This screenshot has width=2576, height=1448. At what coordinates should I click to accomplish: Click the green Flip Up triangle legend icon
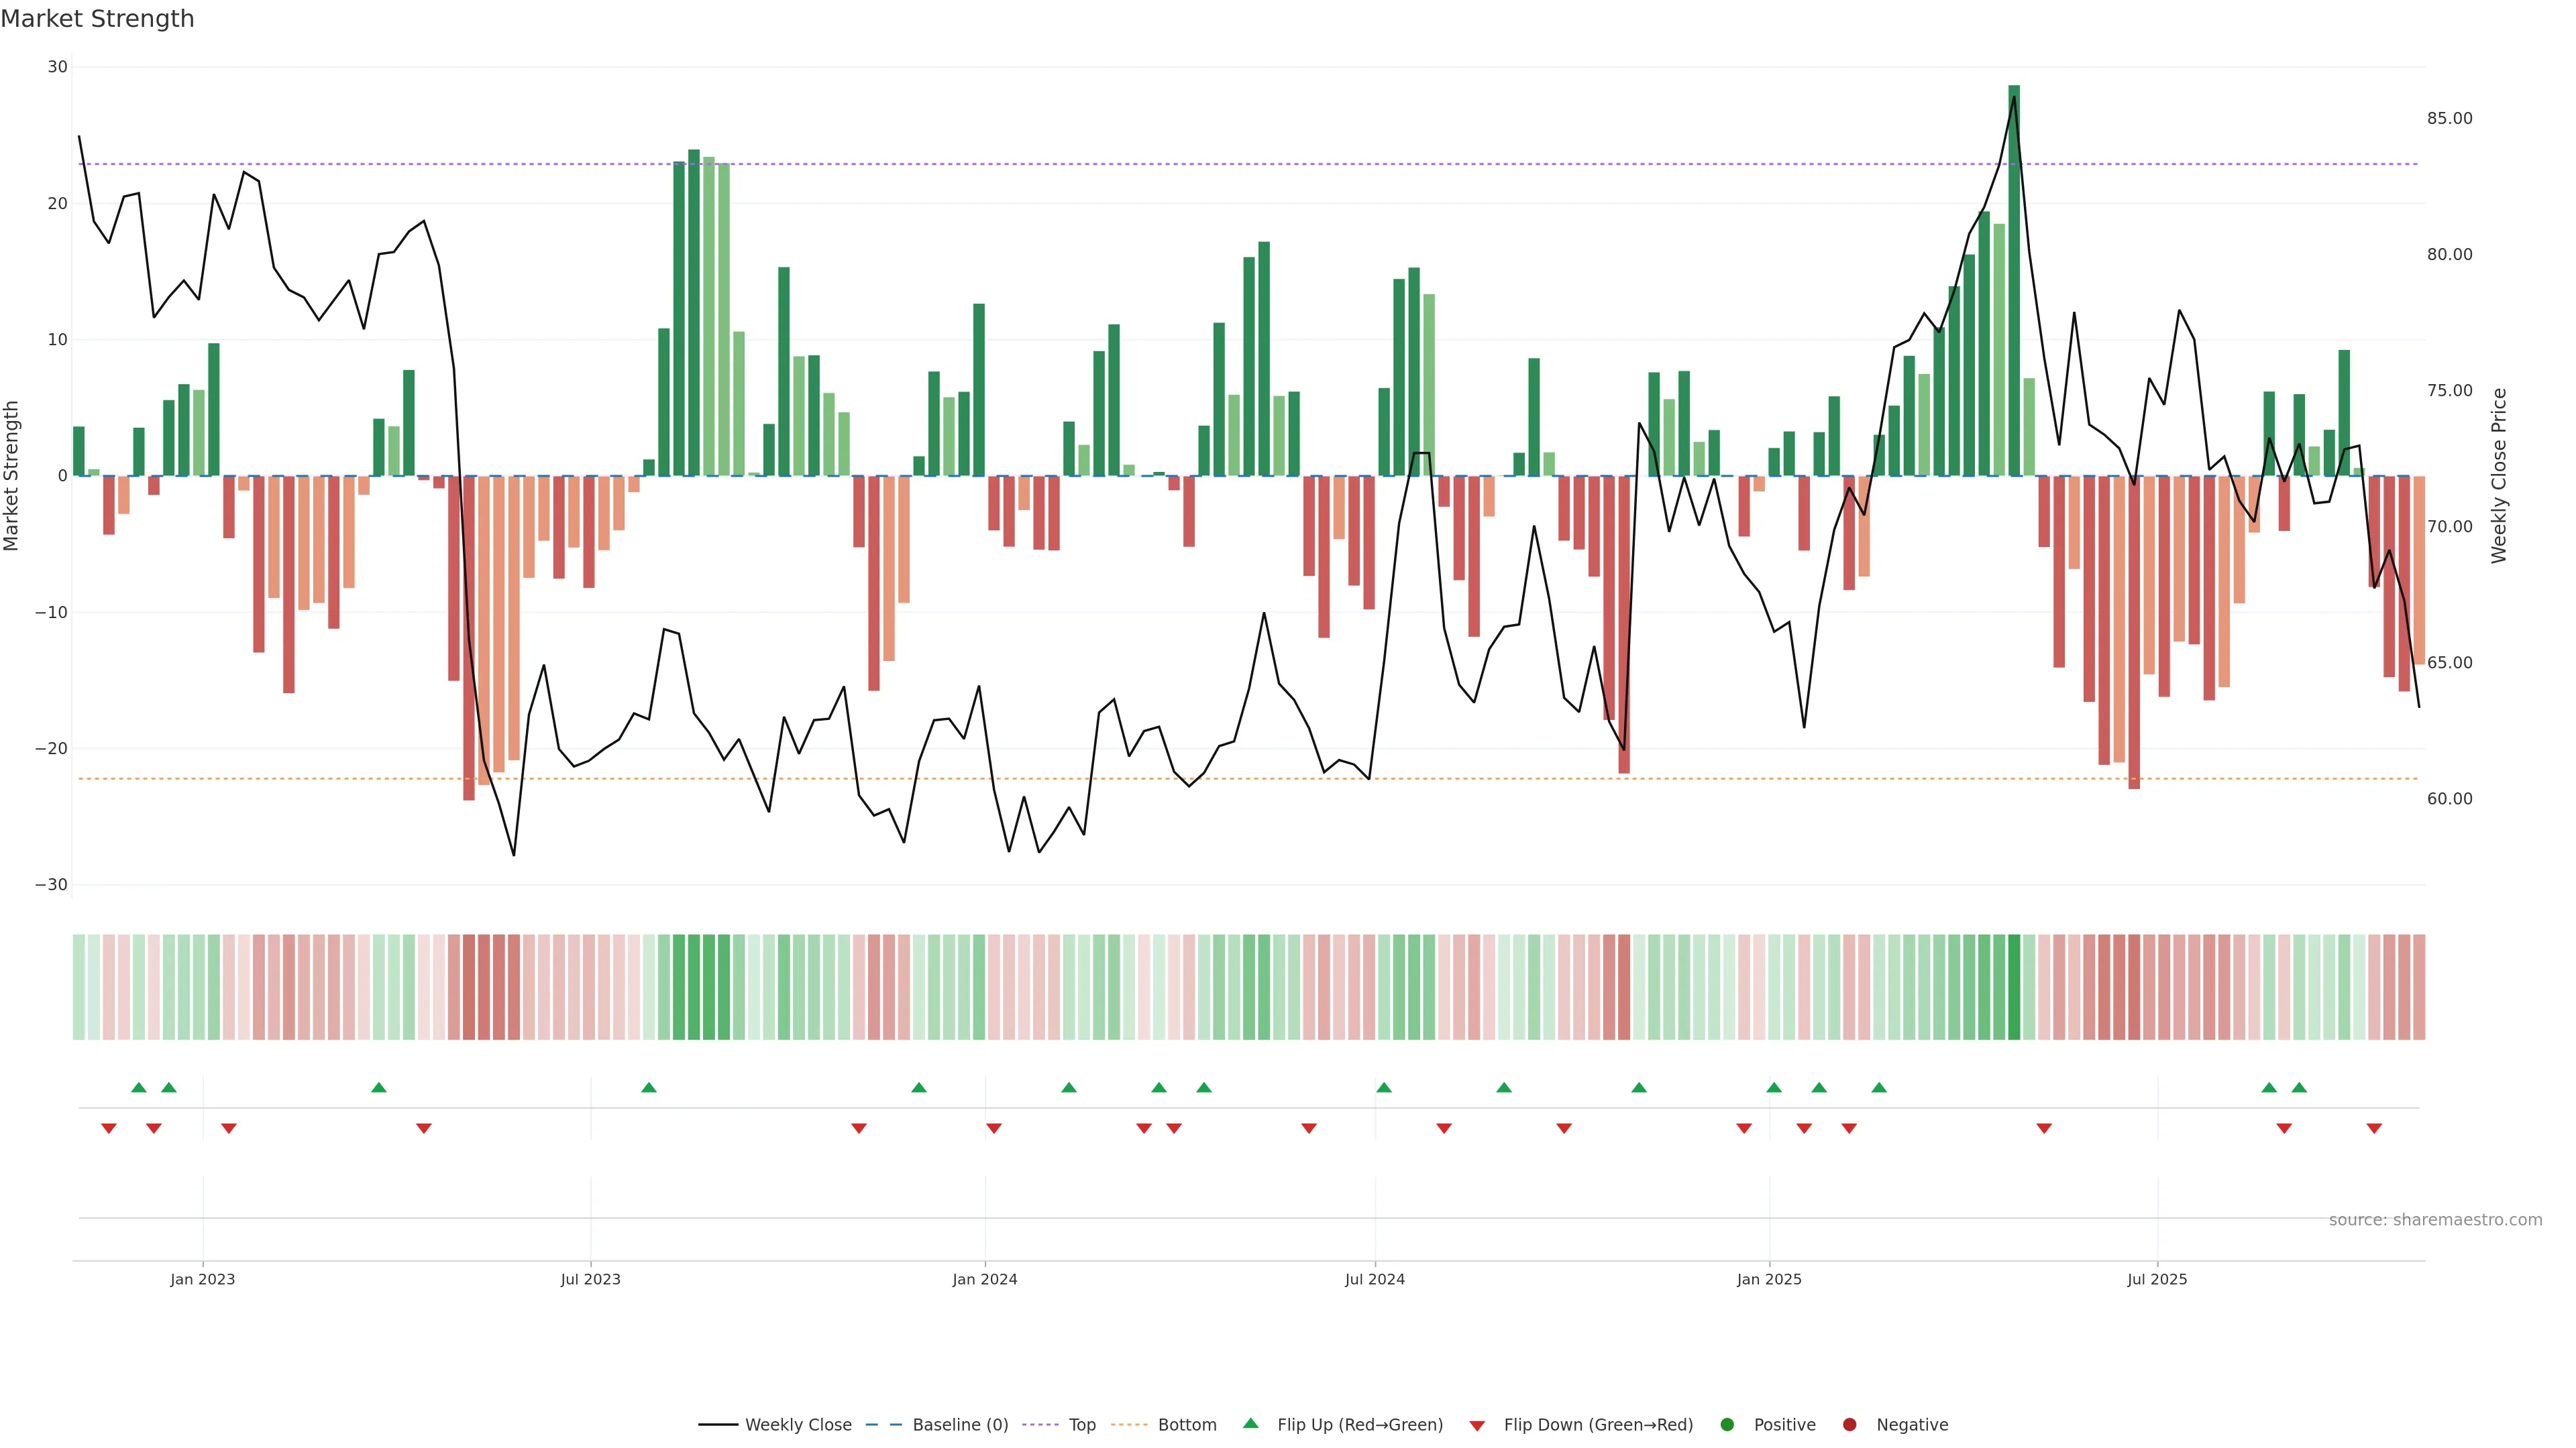pyautogui.click(x=1250, y=1423)
